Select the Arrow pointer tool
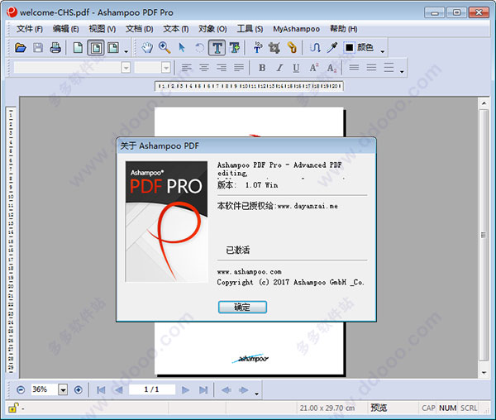 point(182,48)
